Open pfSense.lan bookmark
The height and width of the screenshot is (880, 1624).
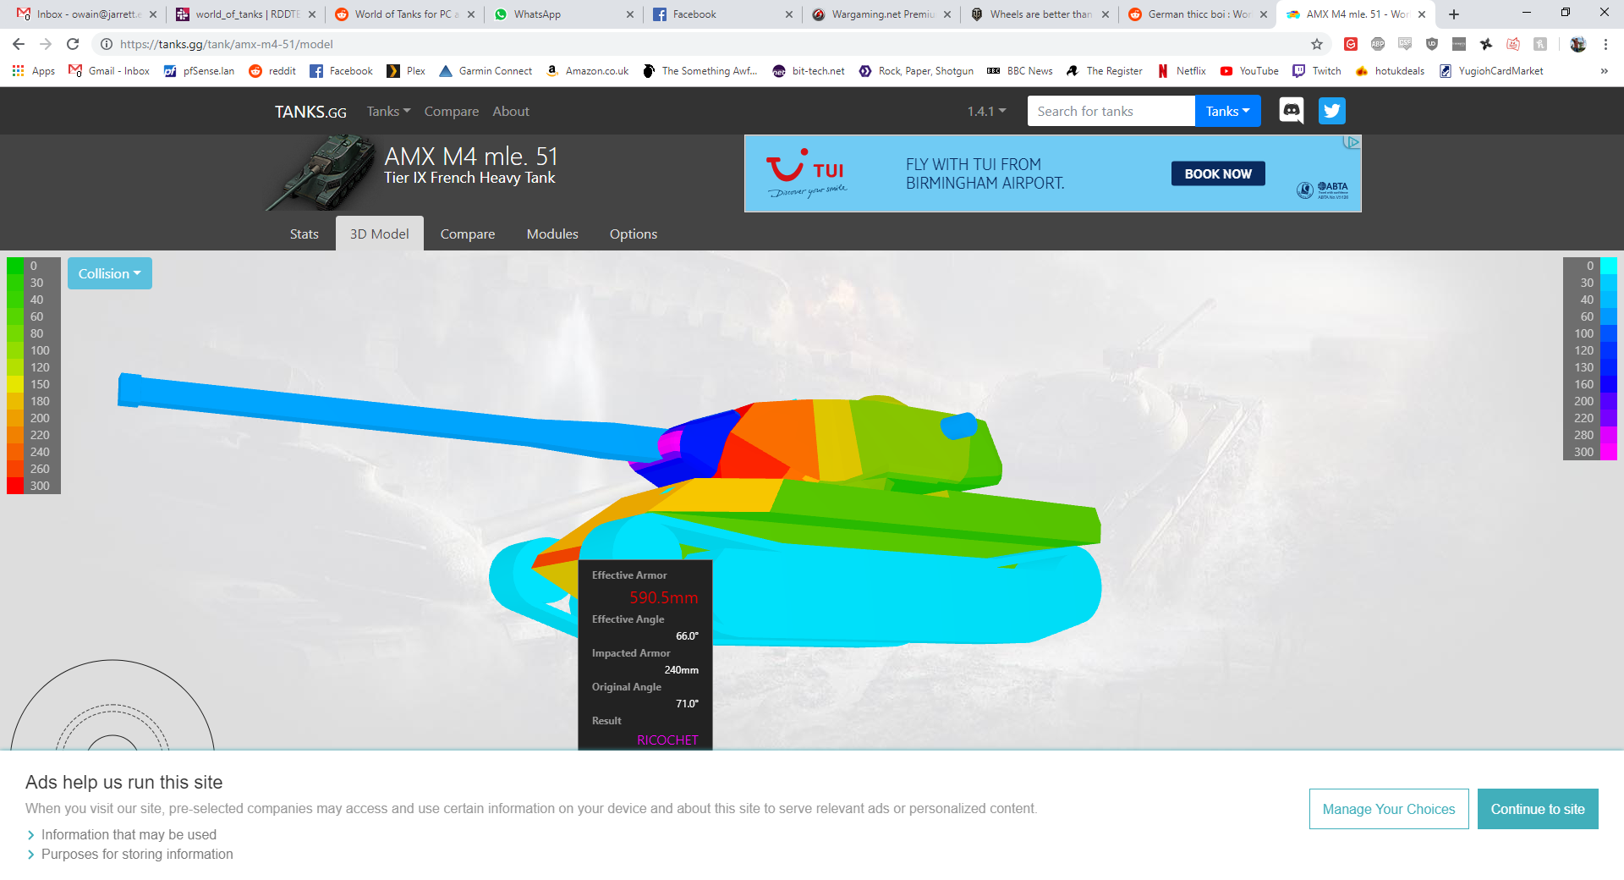pyautogui.click(x=200, y=71)
